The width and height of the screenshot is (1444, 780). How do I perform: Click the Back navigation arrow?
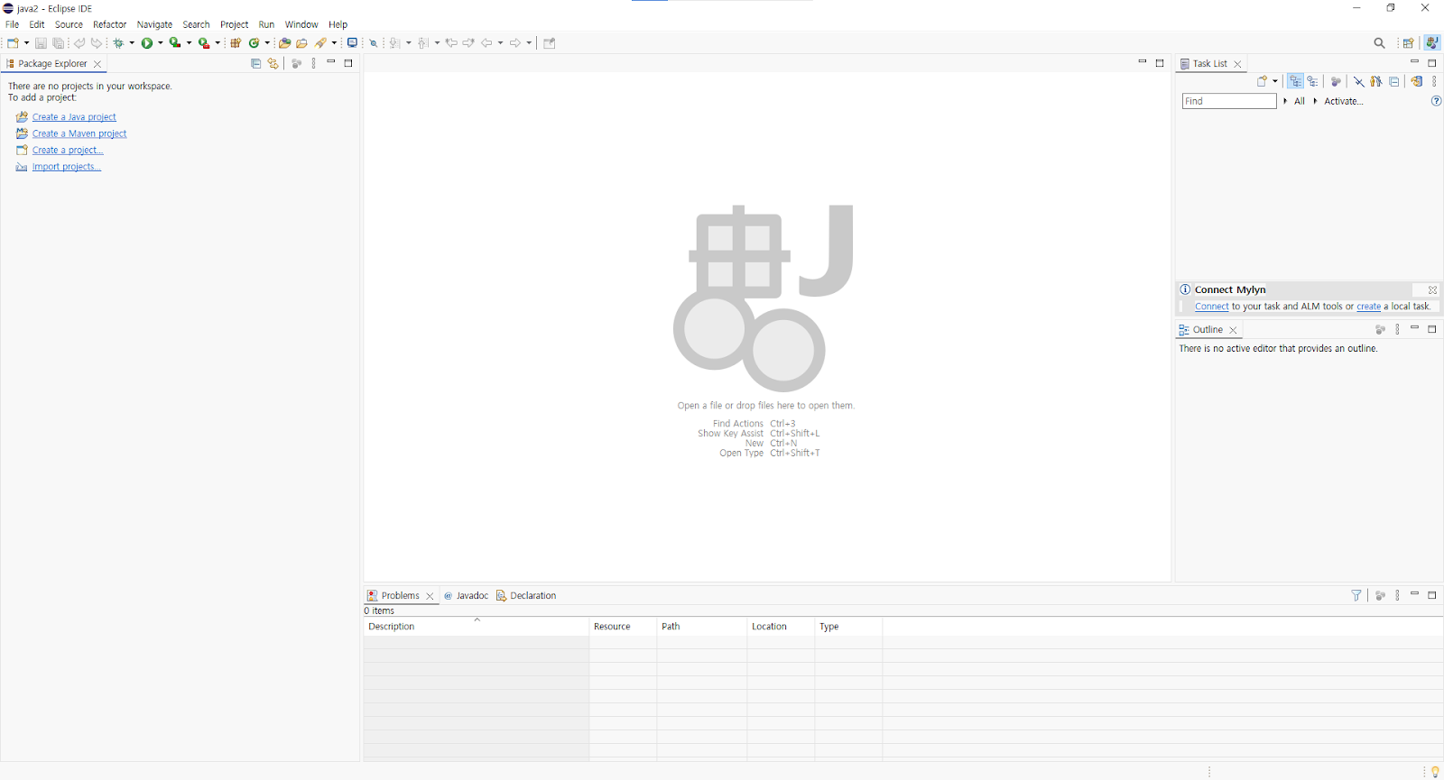click(486, 42)
